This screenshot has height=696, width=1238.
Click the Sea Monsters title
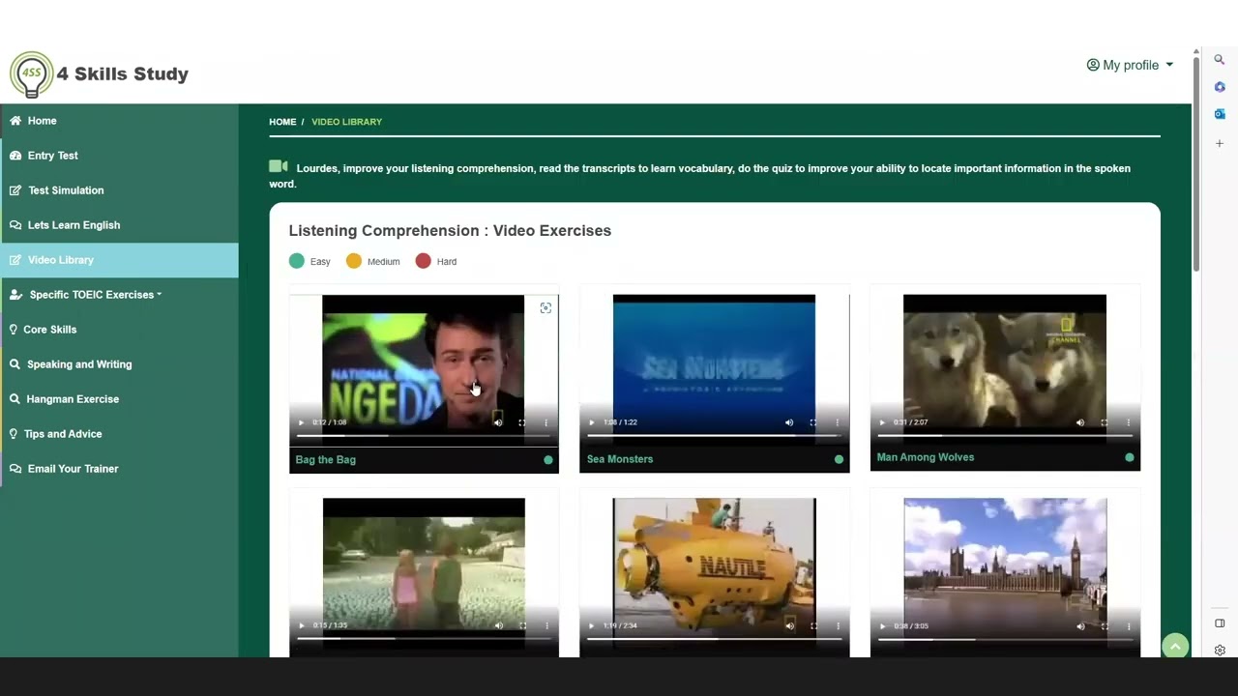coord(620,459)
